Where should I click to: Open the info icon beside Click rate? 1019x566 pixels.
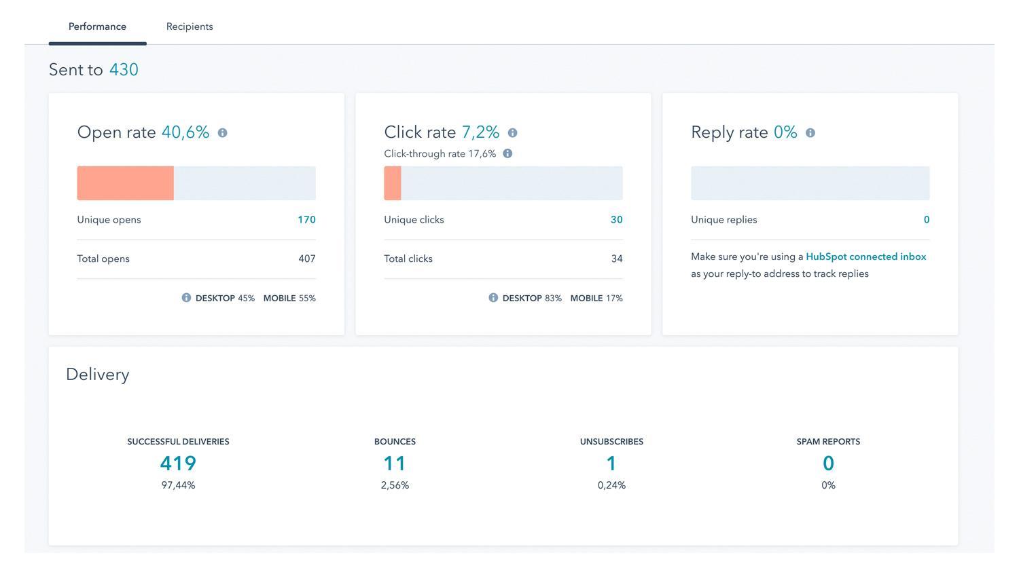[x=512, y=133]
